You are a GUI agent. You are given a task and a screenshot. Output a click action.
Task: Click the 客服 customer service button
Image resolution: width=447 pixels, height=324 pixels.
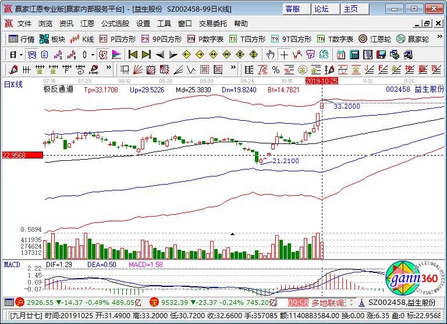(296, 9)
